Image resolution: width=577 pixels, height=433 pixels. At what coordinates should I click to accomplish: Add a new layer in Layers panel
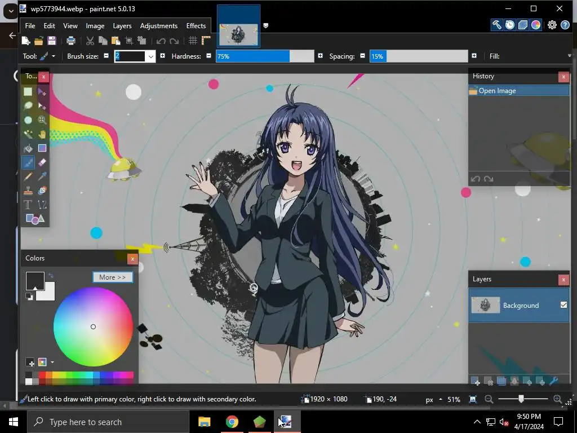click(476, 382)
